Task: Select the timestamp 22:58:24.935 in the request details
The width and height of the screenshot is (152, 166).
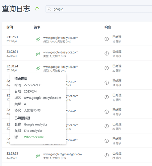Action: (x=33, y=85)
